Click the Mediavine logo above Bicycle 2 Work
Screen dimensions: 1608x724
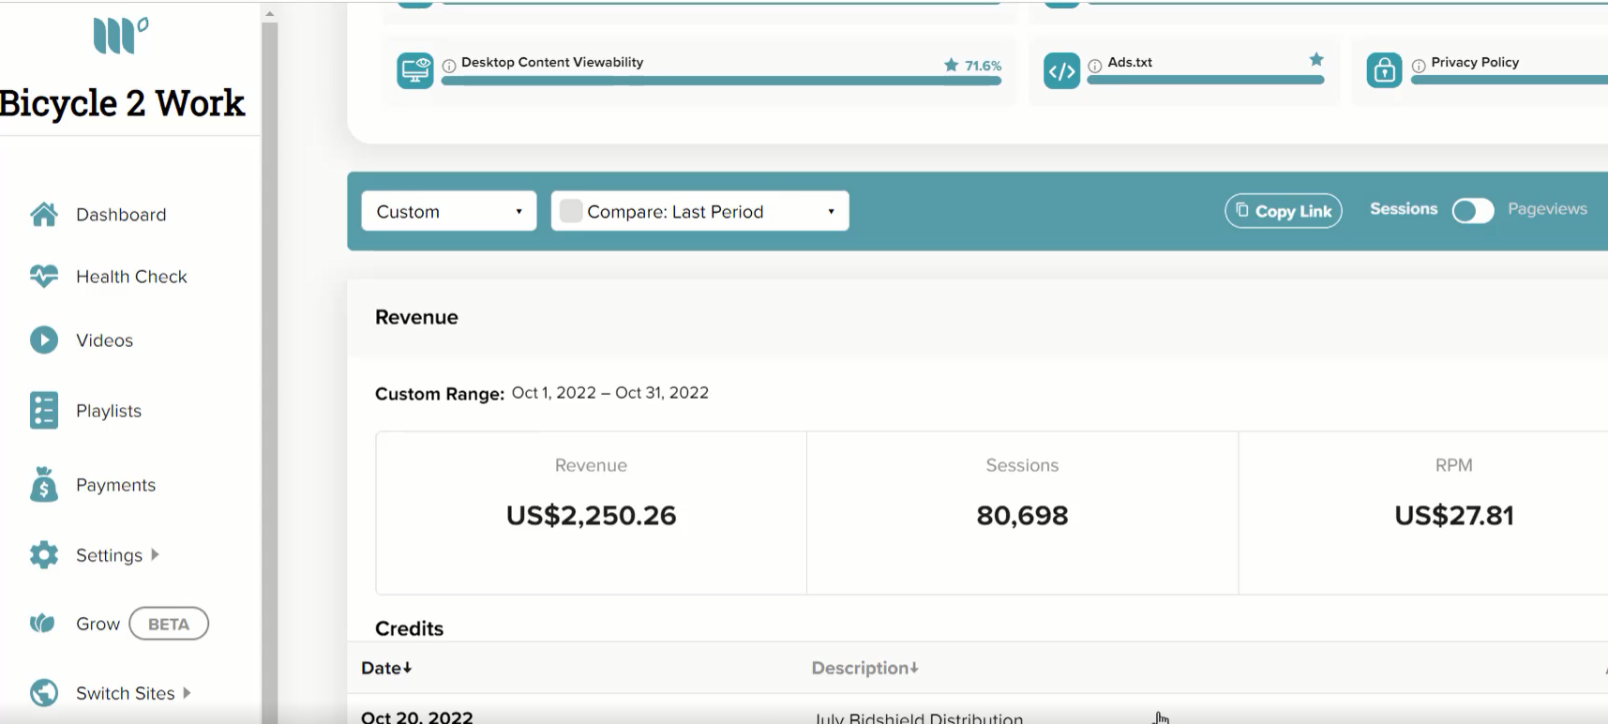click(x=120, y=36)
